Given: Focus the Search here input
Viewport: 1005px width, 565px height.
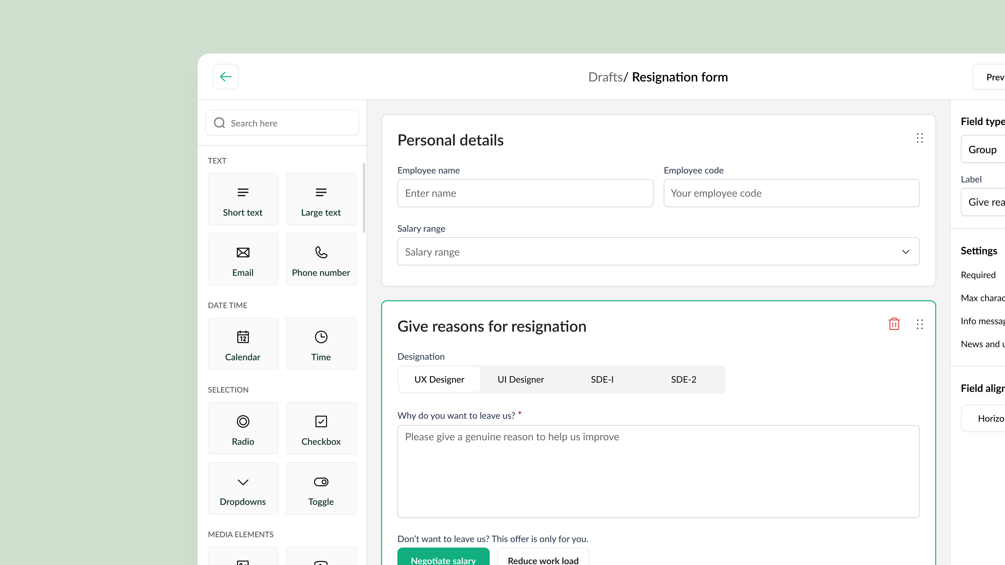Looking at the screenshot, I should coord(282,123).
